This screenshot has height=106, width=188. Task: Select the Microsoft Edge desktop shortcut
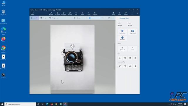coord(3,31)
